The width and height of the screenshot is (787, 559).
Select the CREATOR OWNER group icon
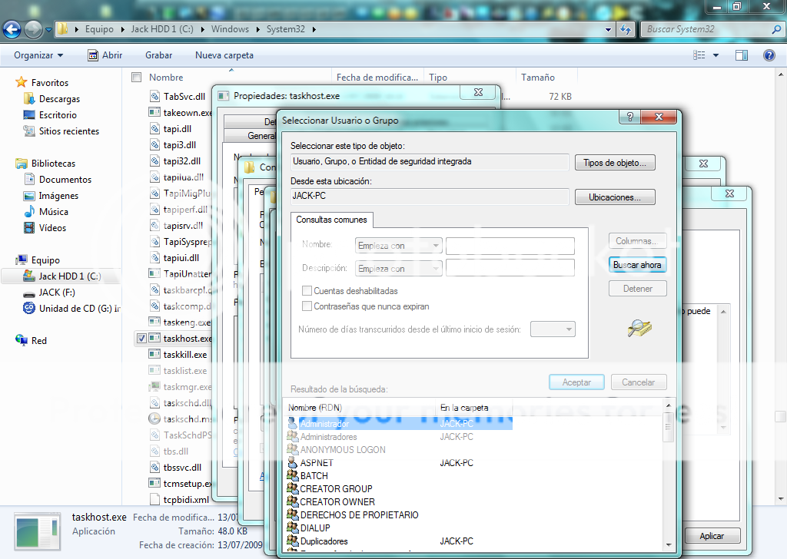(x=293, y=501)
